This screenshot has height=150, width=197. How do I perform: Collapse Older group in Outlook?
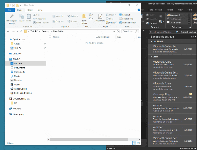[151, 57]
